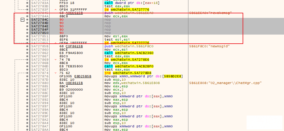Click opcode bytes 0F84 31FFFFFF
The height and width of the screenshot is (131, 284).
(73, 10)
